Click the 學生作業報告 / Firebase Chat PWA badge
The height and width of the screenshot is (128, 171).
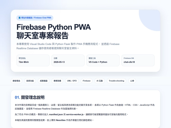click(x=35, y=18)
